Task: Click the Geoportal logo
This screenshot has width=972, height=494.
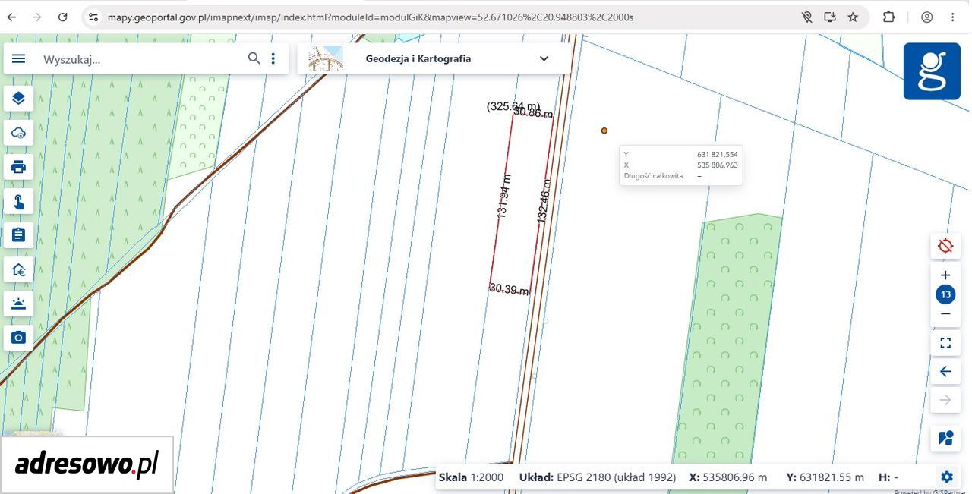Action: pos(932,71)
